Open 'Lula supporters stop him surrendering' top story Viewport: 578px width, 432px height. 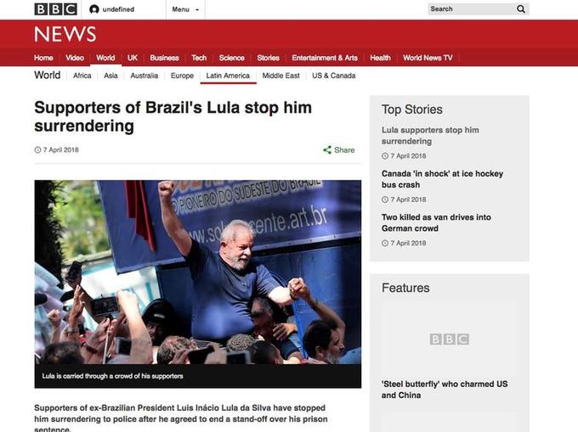(430, 136)
